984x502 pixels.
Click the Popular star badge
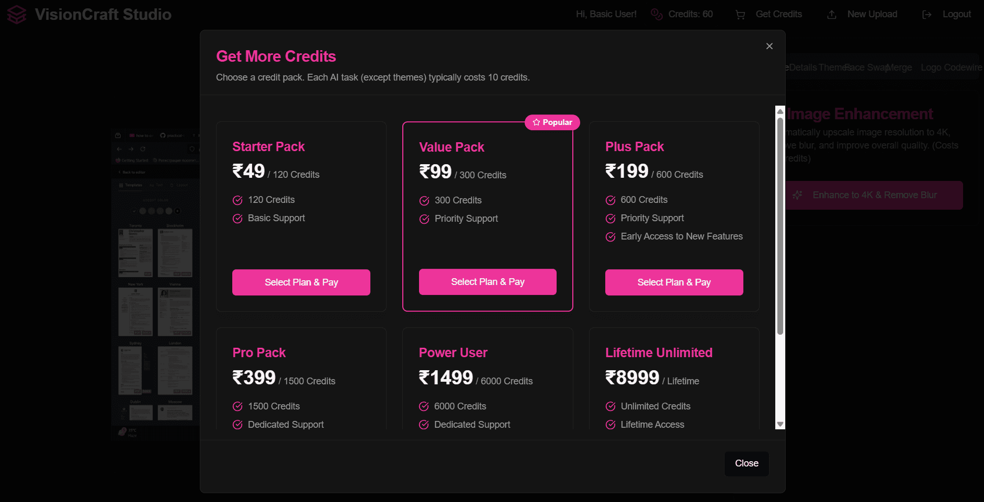[552, 122]
